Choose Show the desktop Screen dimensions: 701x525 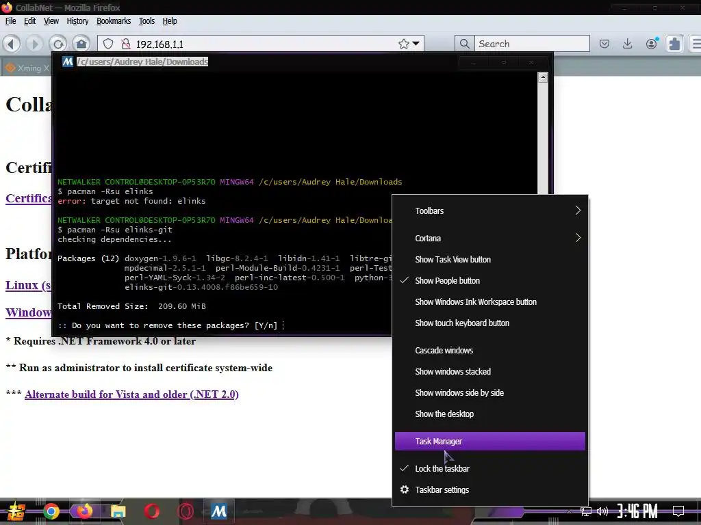tap(490, 414)
